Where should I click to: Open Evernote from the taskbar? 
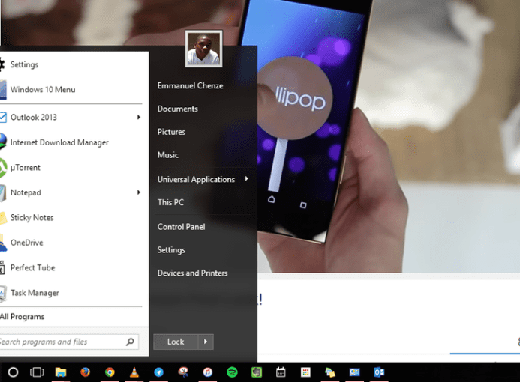pyautogui.click(x=257, y=372)
